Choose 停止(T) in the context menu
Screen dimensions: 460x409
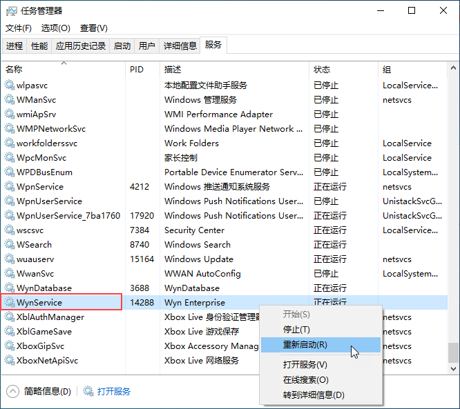click(296, 330)
